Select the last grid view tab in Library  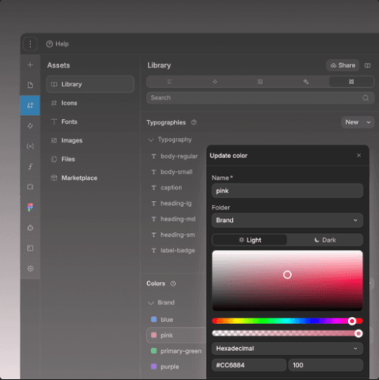click(351, 82)
